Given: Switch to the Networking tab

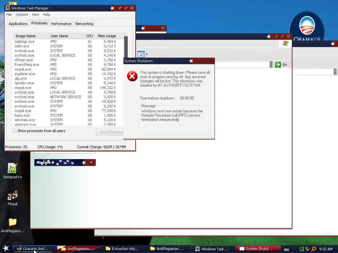Looking at the screenshot, I should point(84,24).
